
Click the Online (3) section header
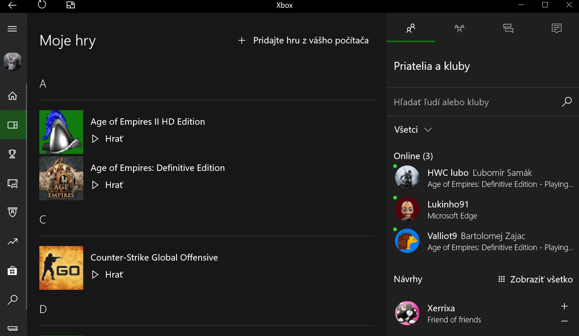click(413, 156)
